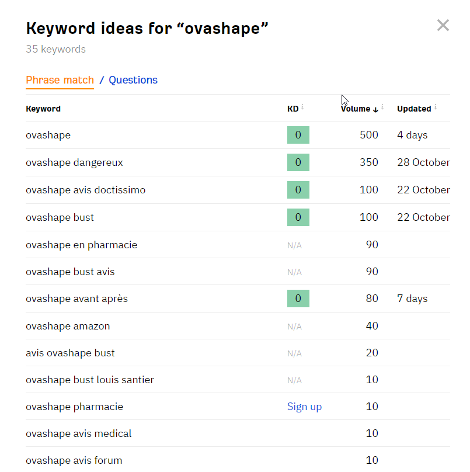Screen dimensions: 470x472
Task: Click the '7 days' updated value
Action: (x=412, y=299)
